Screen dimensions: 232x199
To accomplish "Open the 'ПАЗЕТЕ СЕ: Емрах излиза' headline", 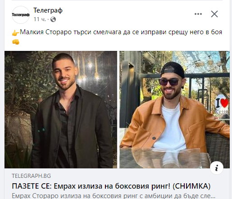I will 111,186.
